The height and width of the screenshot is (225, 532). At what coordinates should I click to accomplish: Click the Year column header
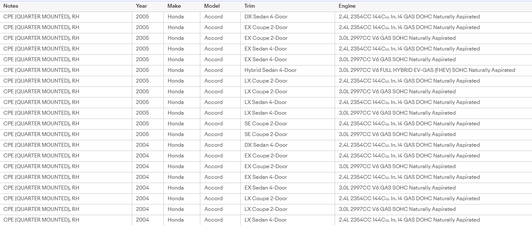[148, 6]
